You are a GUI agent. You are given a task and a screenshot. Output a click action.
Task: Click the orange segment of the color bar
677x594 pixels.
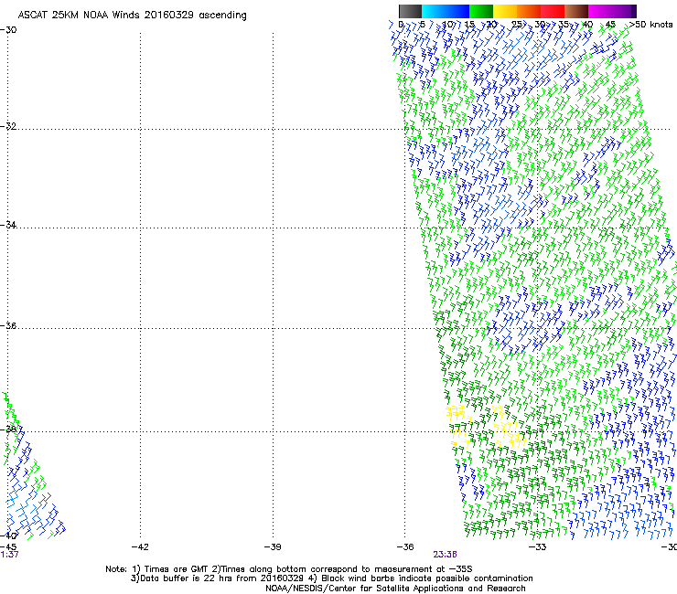pos(529,11)
